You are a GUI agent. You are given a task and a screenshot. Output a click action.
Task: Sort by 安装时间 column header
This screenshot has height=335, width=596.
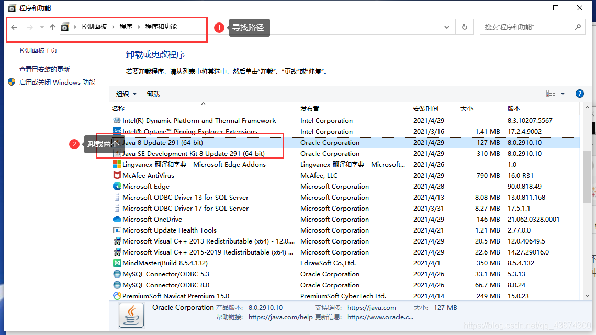pos(433,109)
